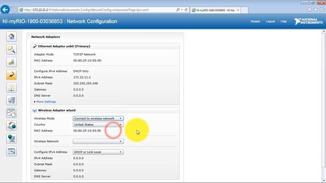Click the National Instruments logo

309,21
